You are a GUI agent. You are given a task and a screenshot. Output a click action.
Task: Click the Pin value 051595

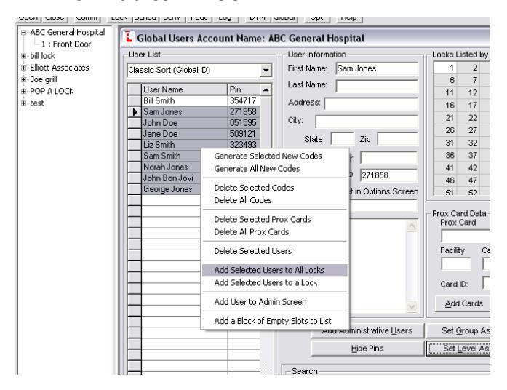[244, 123]
